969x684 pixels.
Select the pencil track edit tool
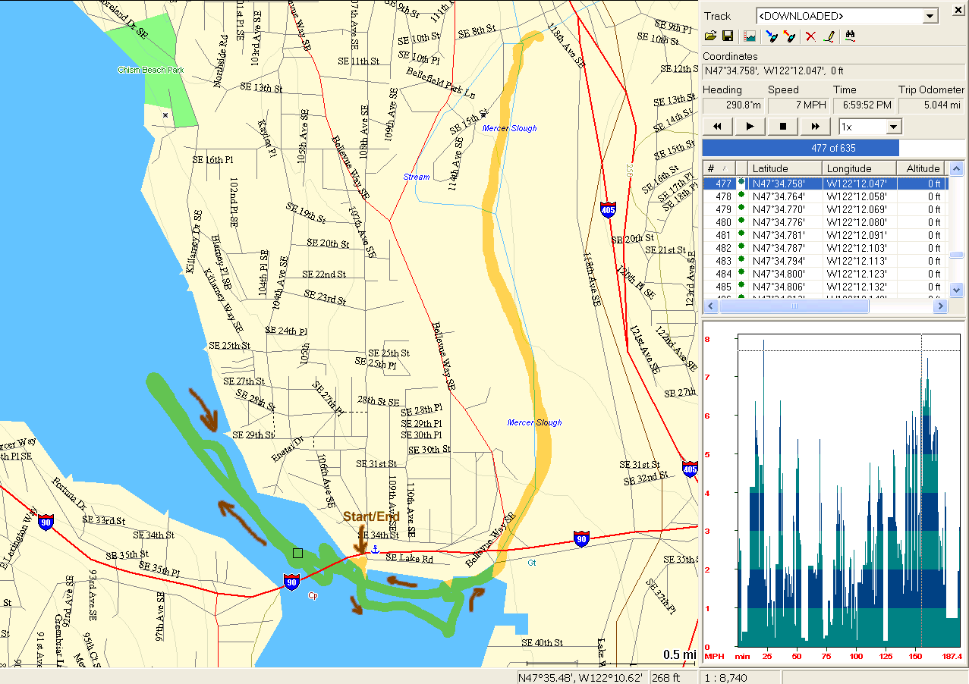(x=829, y=36)
